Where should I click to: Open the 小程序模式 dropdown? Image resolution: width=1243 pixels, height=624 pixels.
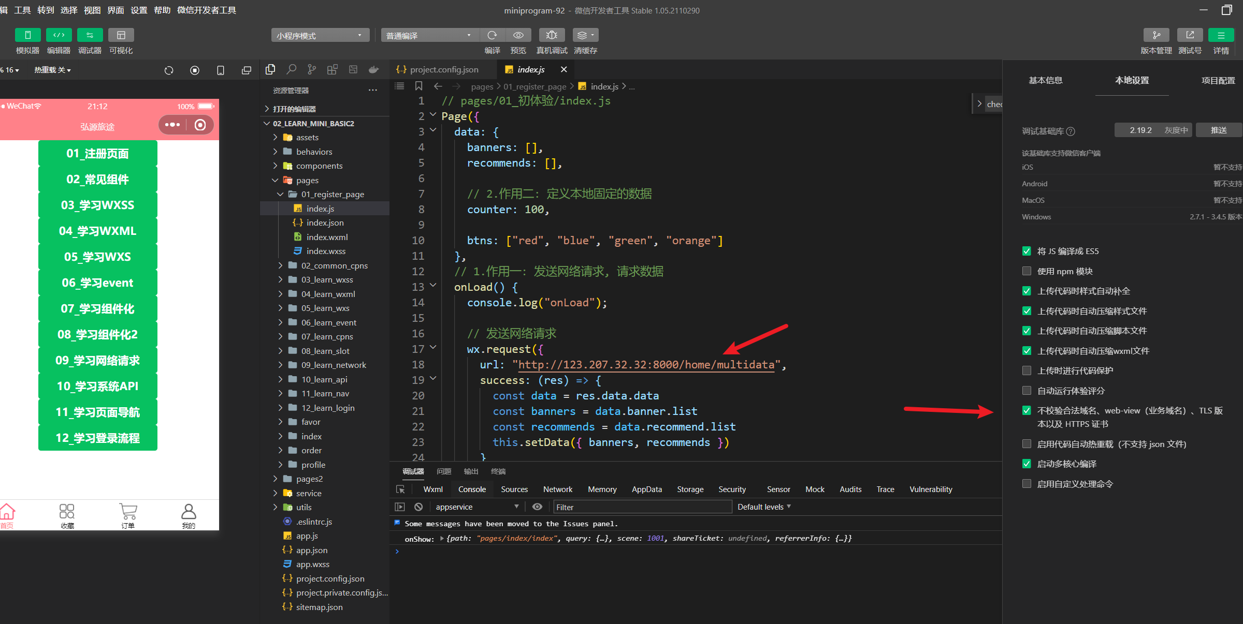click(320, 35)
